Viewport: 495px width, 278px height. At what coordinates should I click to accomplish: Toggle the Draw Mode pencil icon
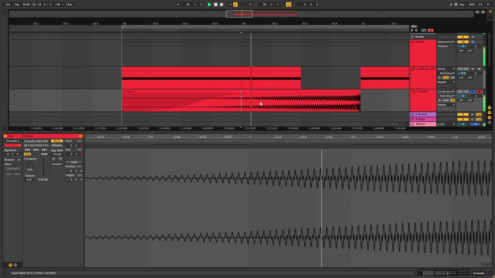pos(451,5)
